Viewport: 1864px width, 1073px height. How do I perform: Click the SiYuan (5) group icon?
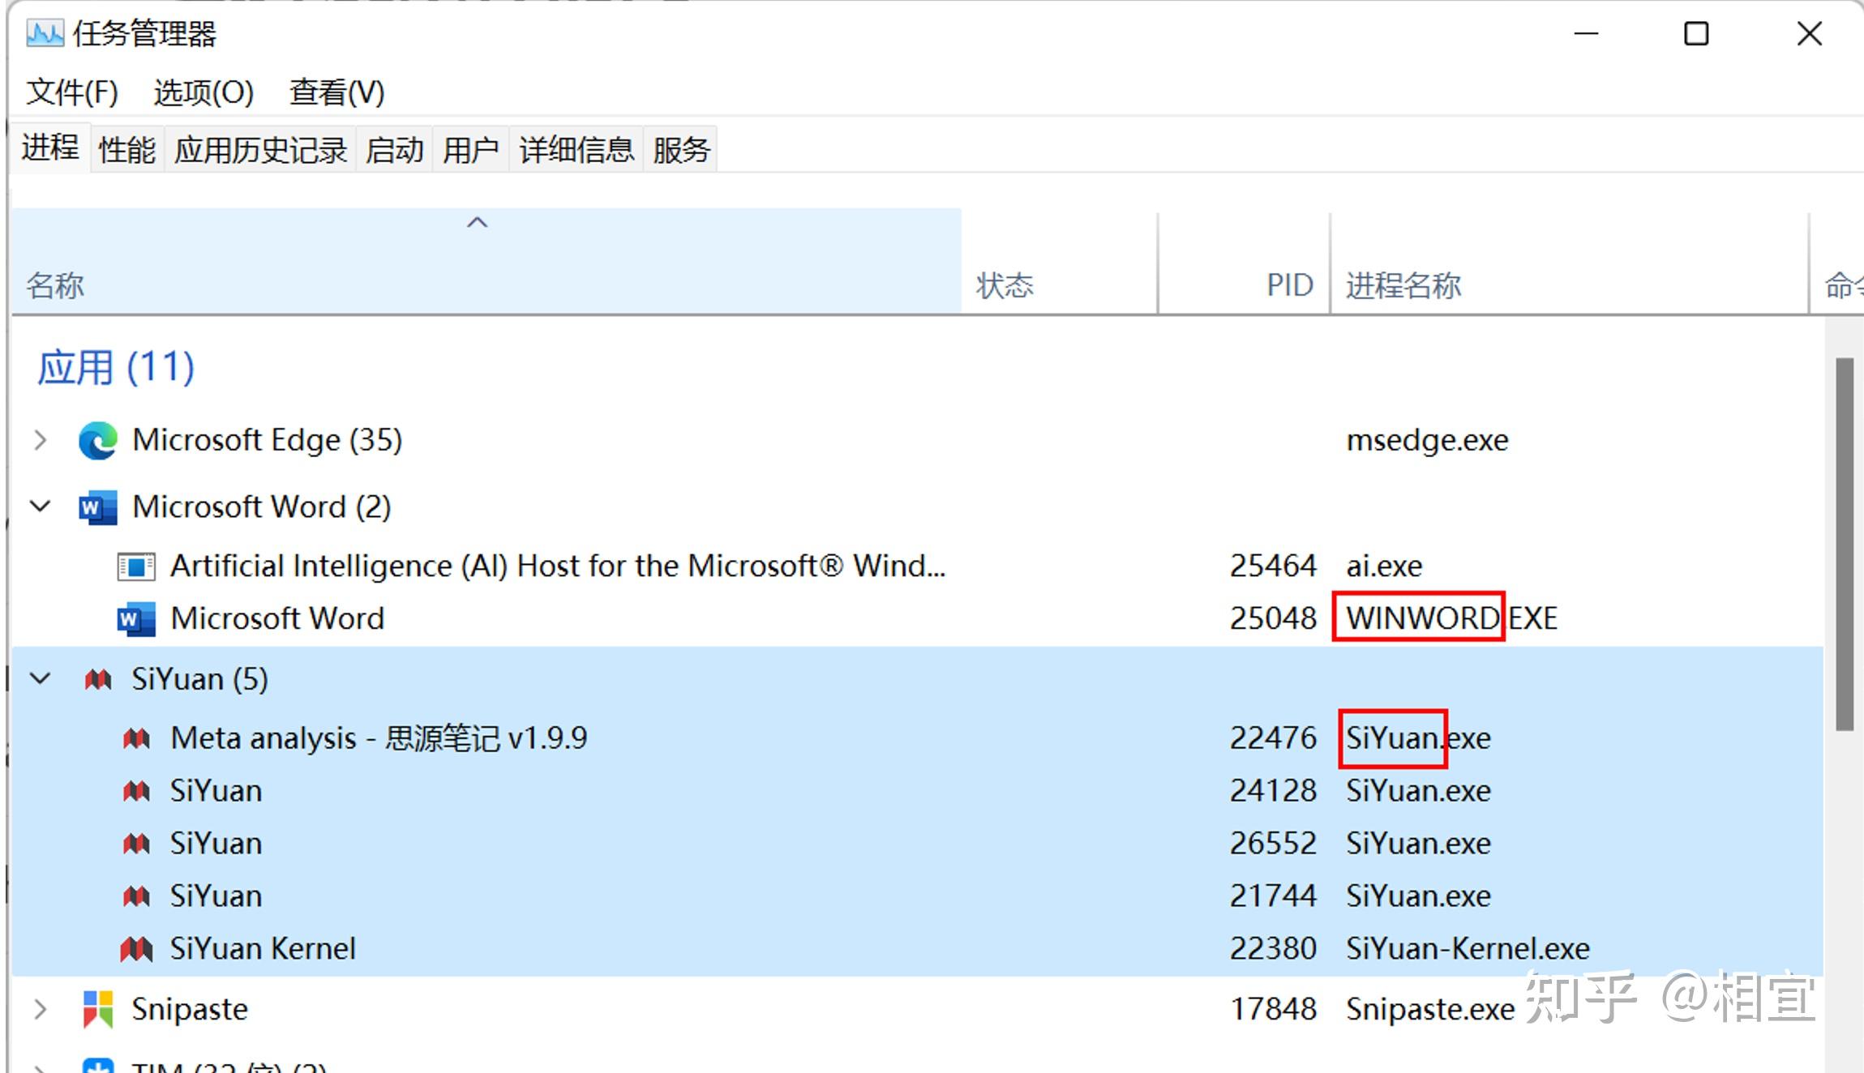[98, 679]
